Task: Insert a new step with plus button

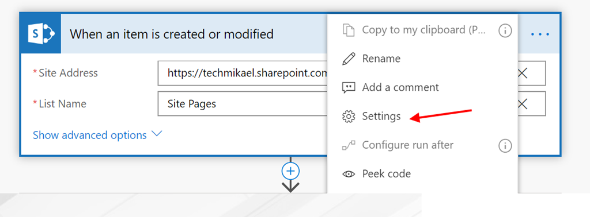Action: 290,171
